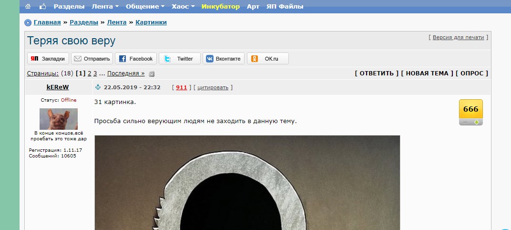The image size is (511, 230).
Task: Go to Разделы breadcrumb link
Action: click(84, 22)
